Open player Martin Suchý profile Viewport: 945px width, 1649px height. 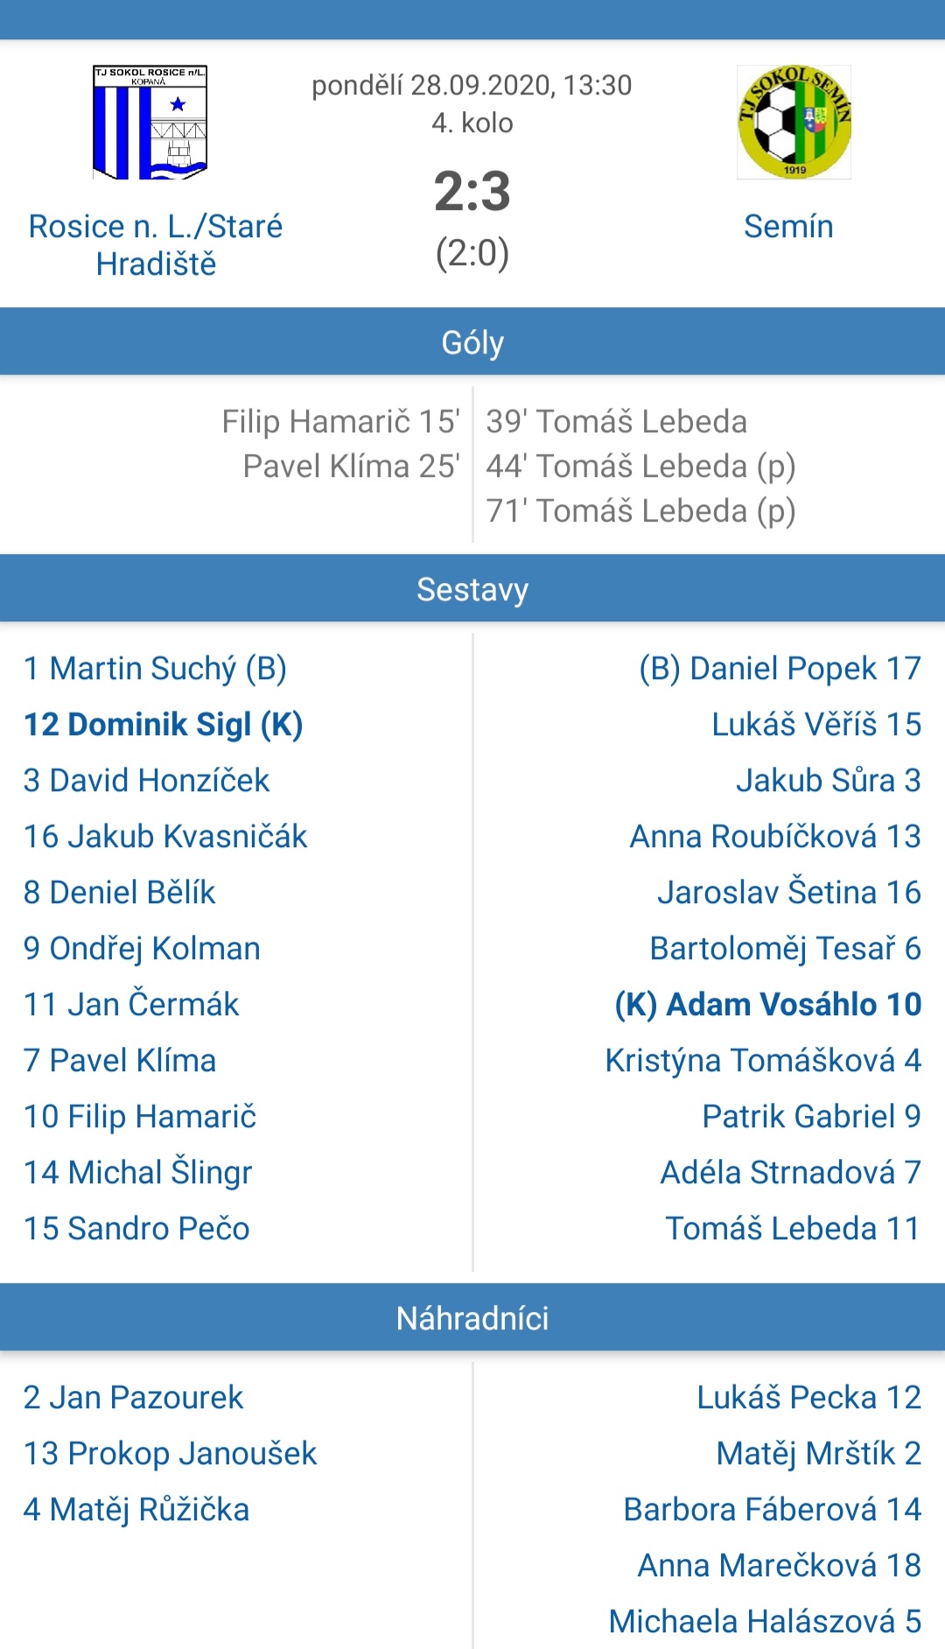pyautogui.click(x=155, y=669)
